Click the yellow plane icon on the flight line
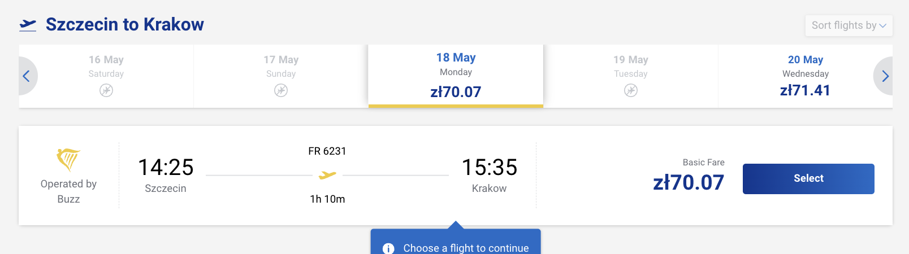The width and height of the screenshot is (909, 254). (327, 176)
